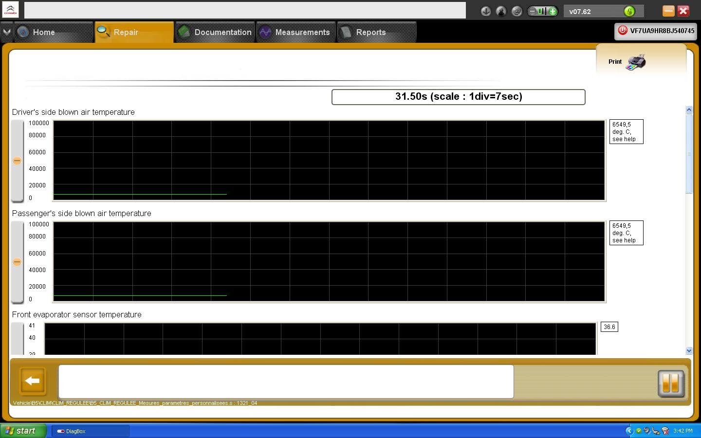
Task: Click the red power icon next to VIN
Action: pos(622,30)
